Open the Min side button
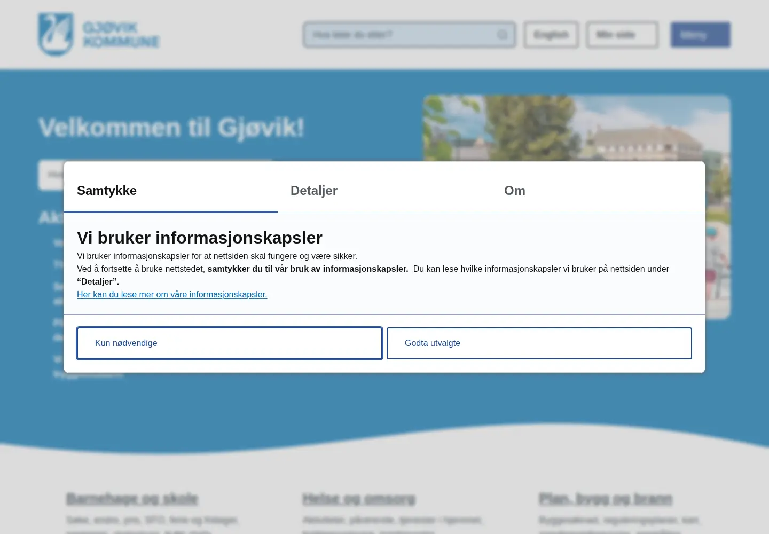The width and height of the screenshot is (769, 534). click(x=622, y=35)
